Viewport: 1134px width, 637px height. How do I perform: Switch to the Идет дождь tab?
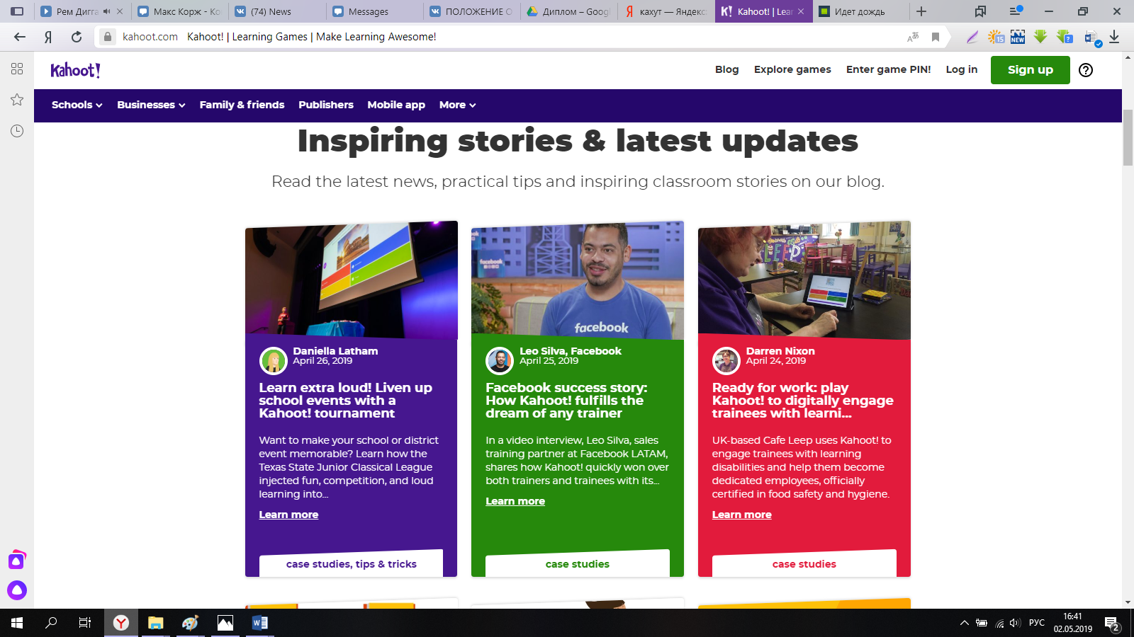tap(860, 11)
